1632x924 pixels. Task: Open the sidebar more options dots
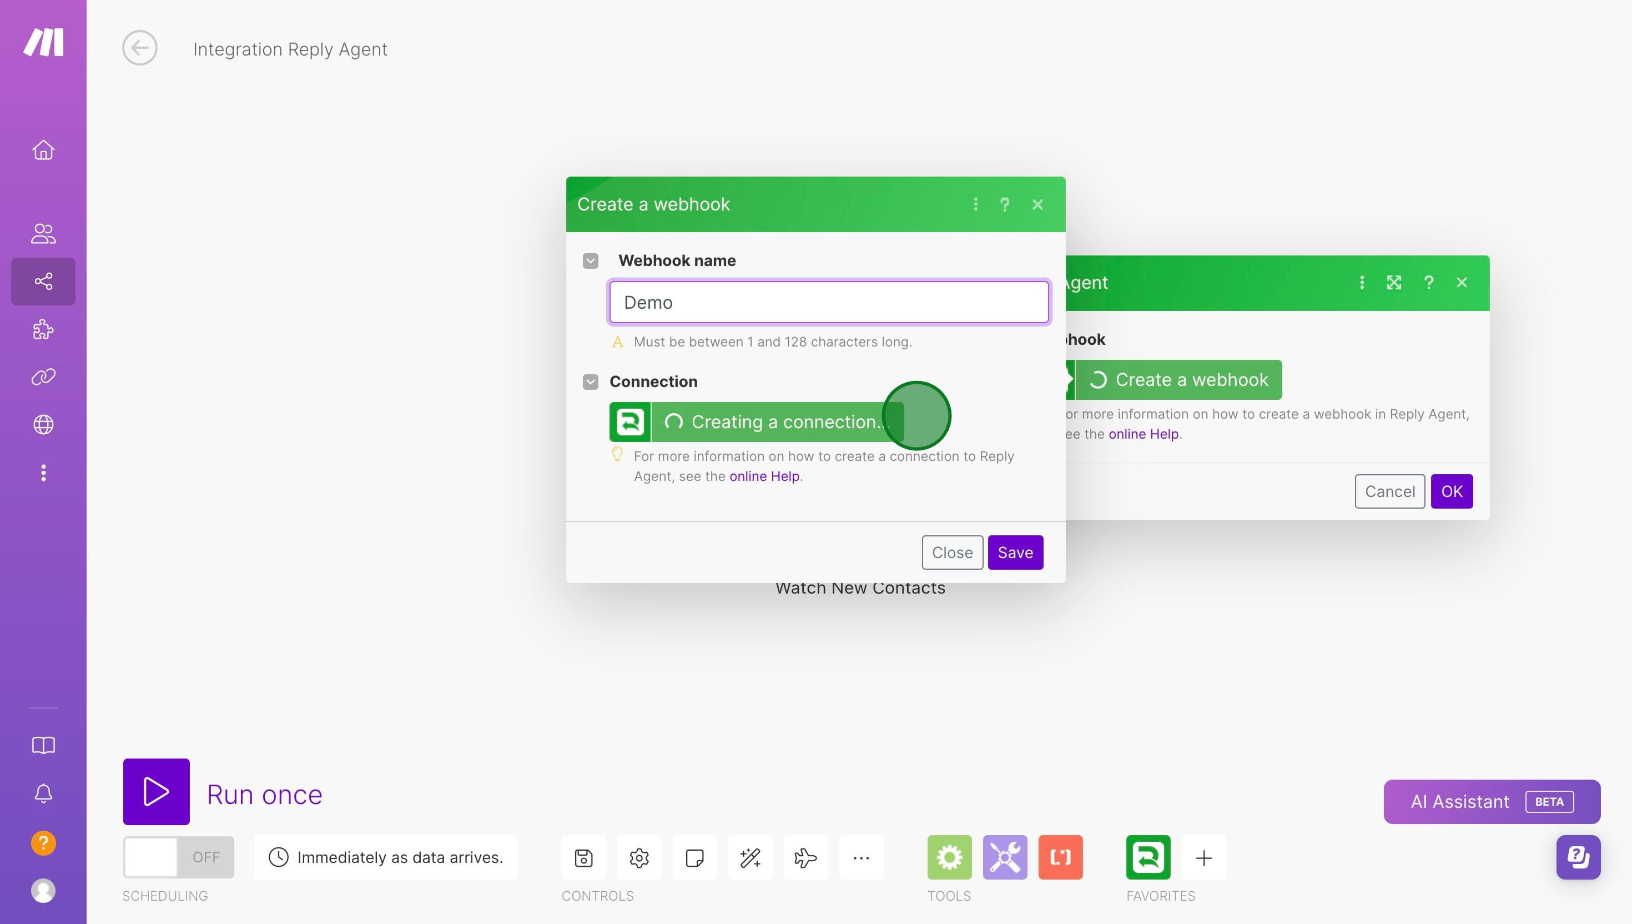coord(43,473)
